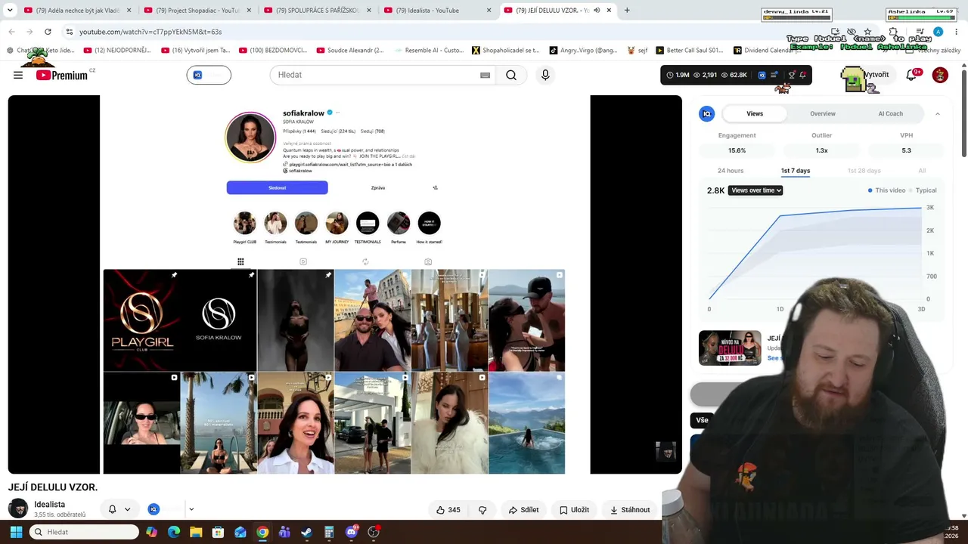This screenshot has height=544, width=968.
Task: Switch to the Overview tab
Action: (823, 113)
